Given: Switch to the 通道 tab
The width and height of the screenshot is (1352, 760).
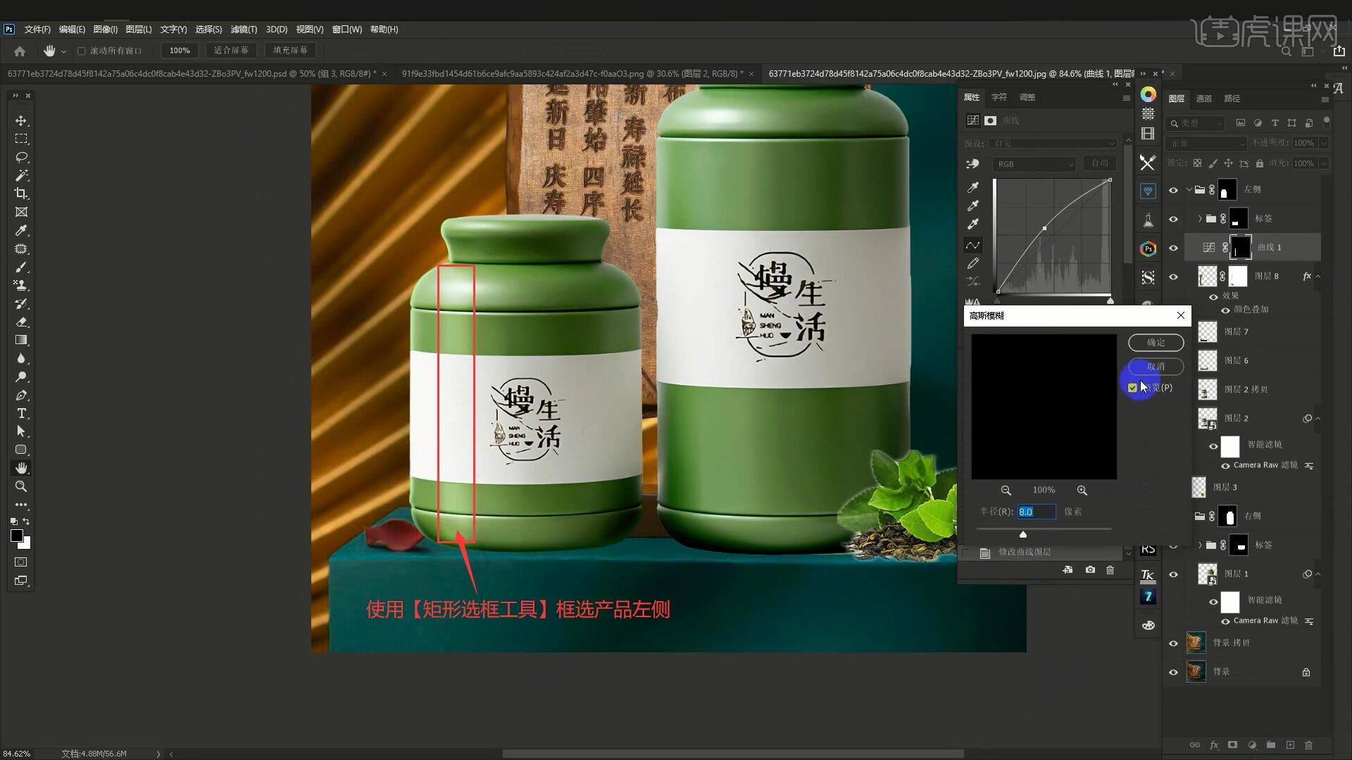Looking at the screenshot, I should 1204,99.
